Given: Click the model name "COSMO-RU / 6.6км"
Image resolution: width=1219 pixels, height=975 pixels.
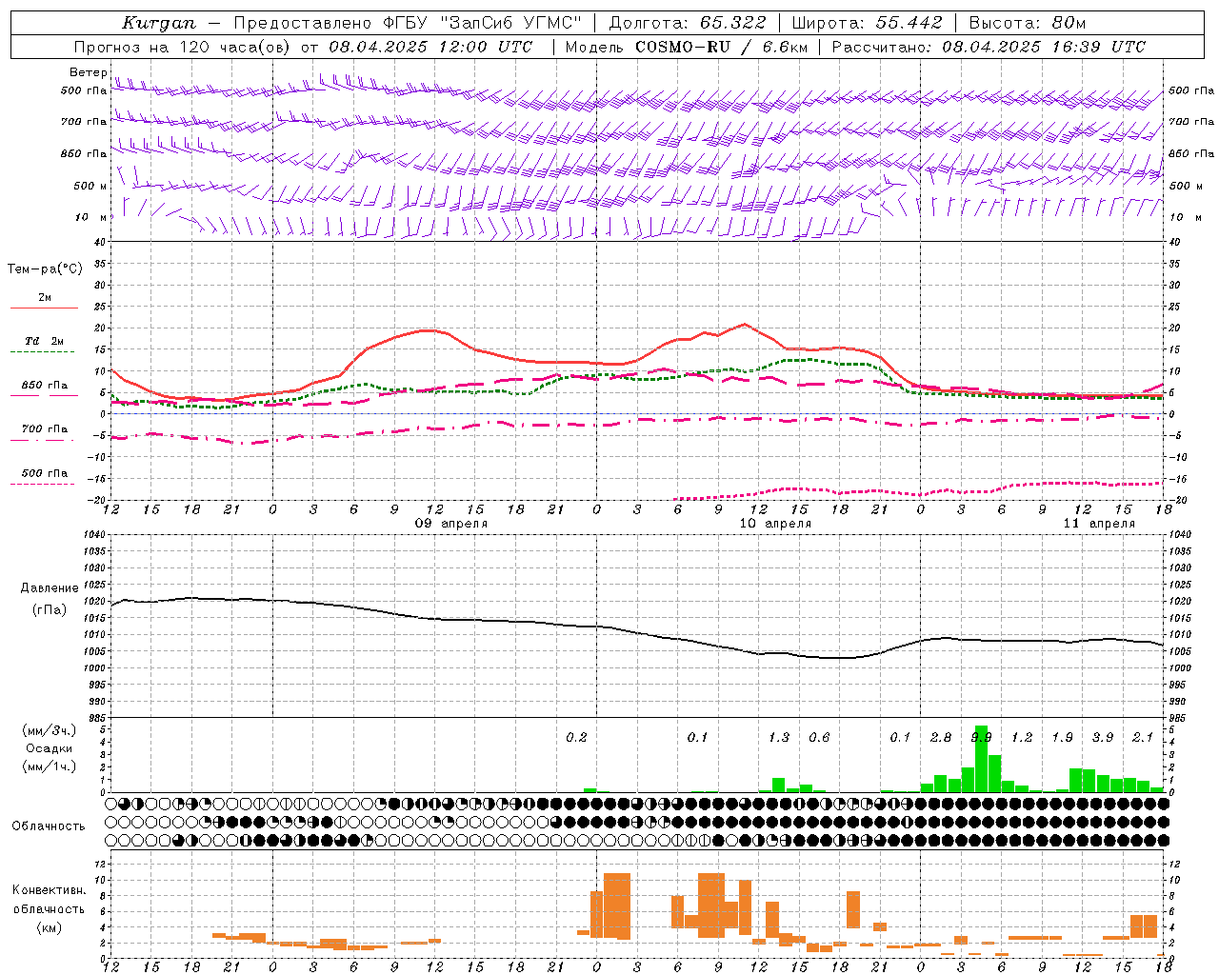Looking at the screenshot, I should (722, 47).
